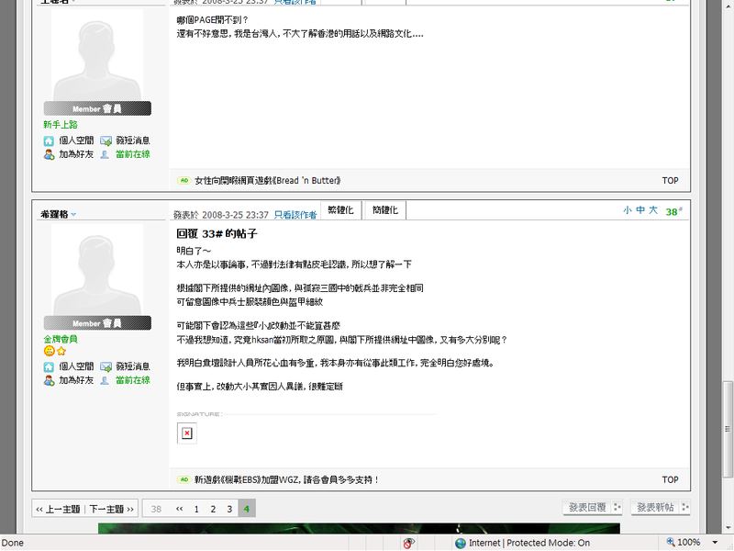Open 個人空間 home icon for the 金牌會員 member
Image resolution: width=734 pixels, height=551 pixels.
tap(49, 366)
